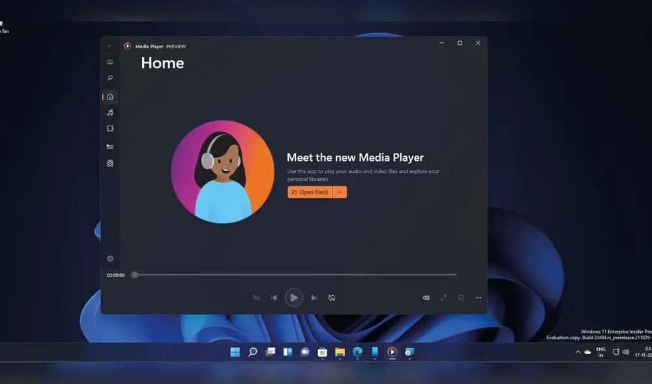Enable shuffle playback

(256, 297)
